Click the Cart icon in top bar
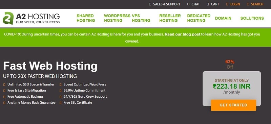Image resolution: width=271 pixels, height=124 pixels. click(208, 4)
